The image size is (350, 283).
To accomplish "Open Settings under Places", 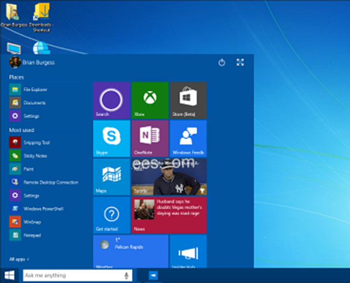I will [25, 116].
